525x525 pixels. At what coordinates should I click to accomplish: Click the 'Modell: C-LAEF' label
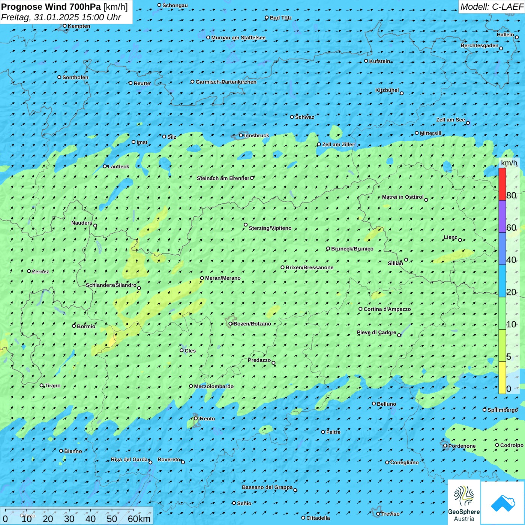tap(492, 7)
